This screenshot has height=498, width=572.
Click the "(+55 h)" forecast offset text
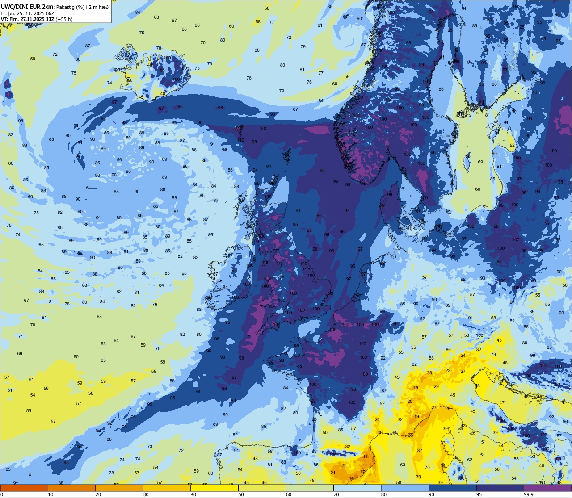(x=64, y=19)
